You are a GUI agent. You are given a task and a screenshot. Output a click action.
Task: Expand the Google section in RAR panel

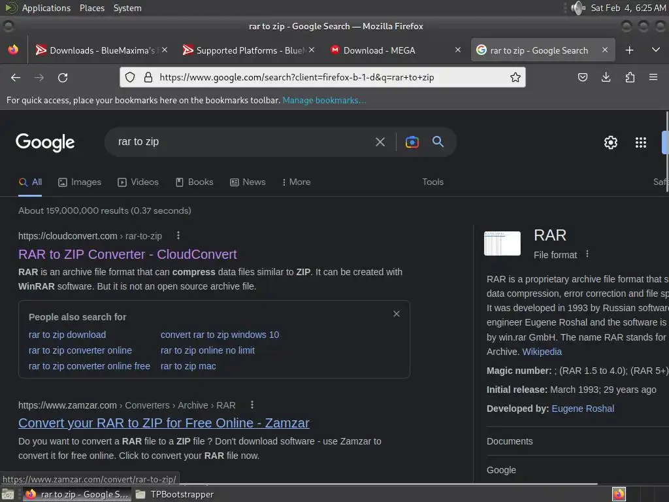[x=578, y=470]
